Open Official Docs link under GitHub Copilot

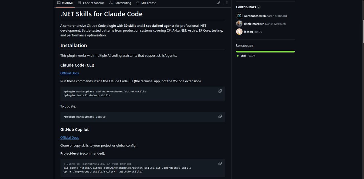[69, 138]
